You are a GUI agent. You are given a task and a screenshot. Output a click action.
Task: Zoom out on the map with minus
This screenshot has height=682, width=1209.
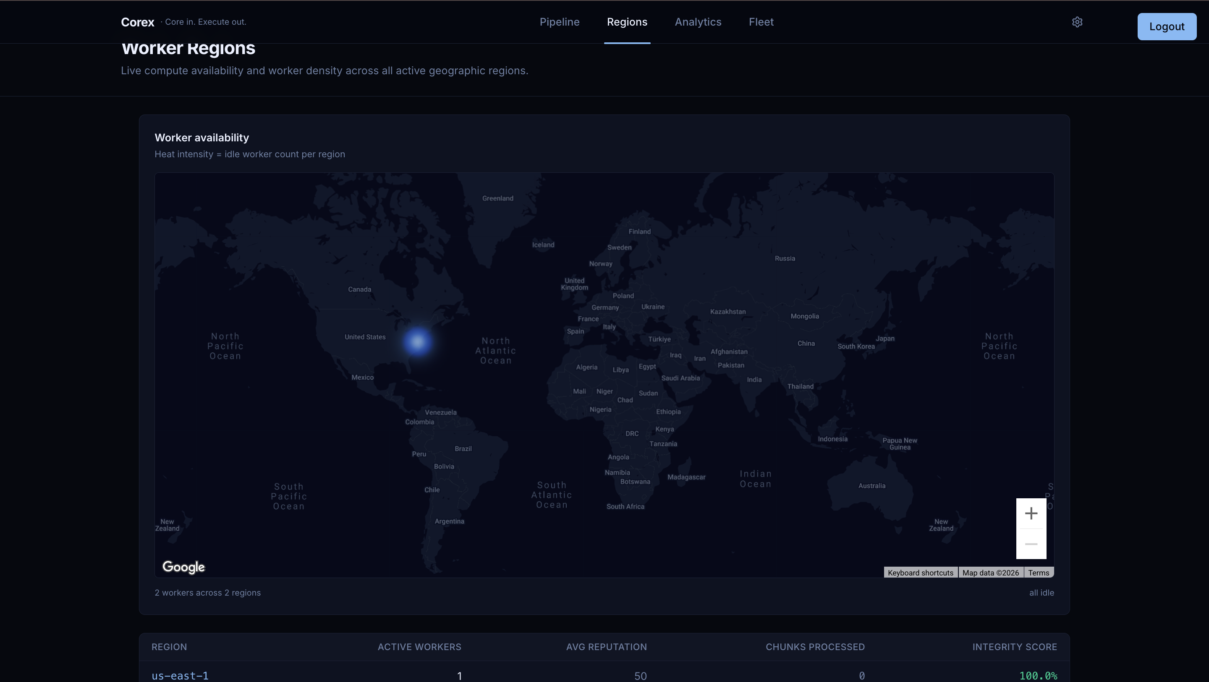click(x=1031, y=544)
